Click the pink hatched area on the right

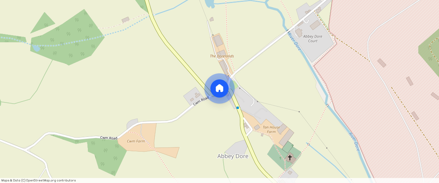tap(378, 92)
